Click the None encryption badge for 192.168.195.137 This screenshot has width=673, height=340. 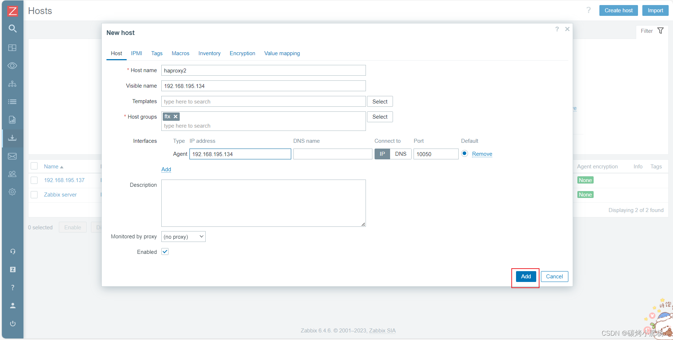585,180
